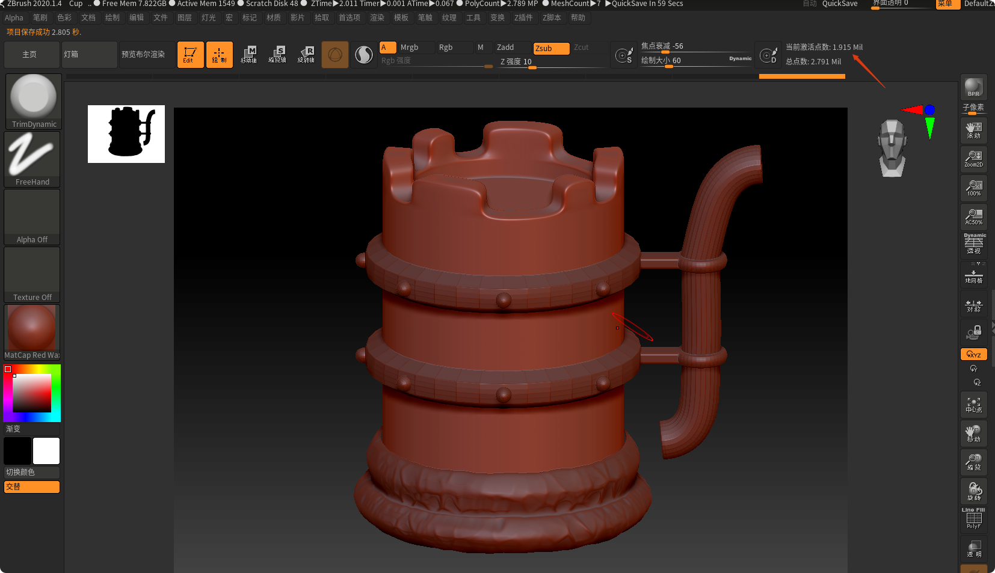
Task: Toggle XYZ symmetry on the right shelf
Action: coord(973,354)
